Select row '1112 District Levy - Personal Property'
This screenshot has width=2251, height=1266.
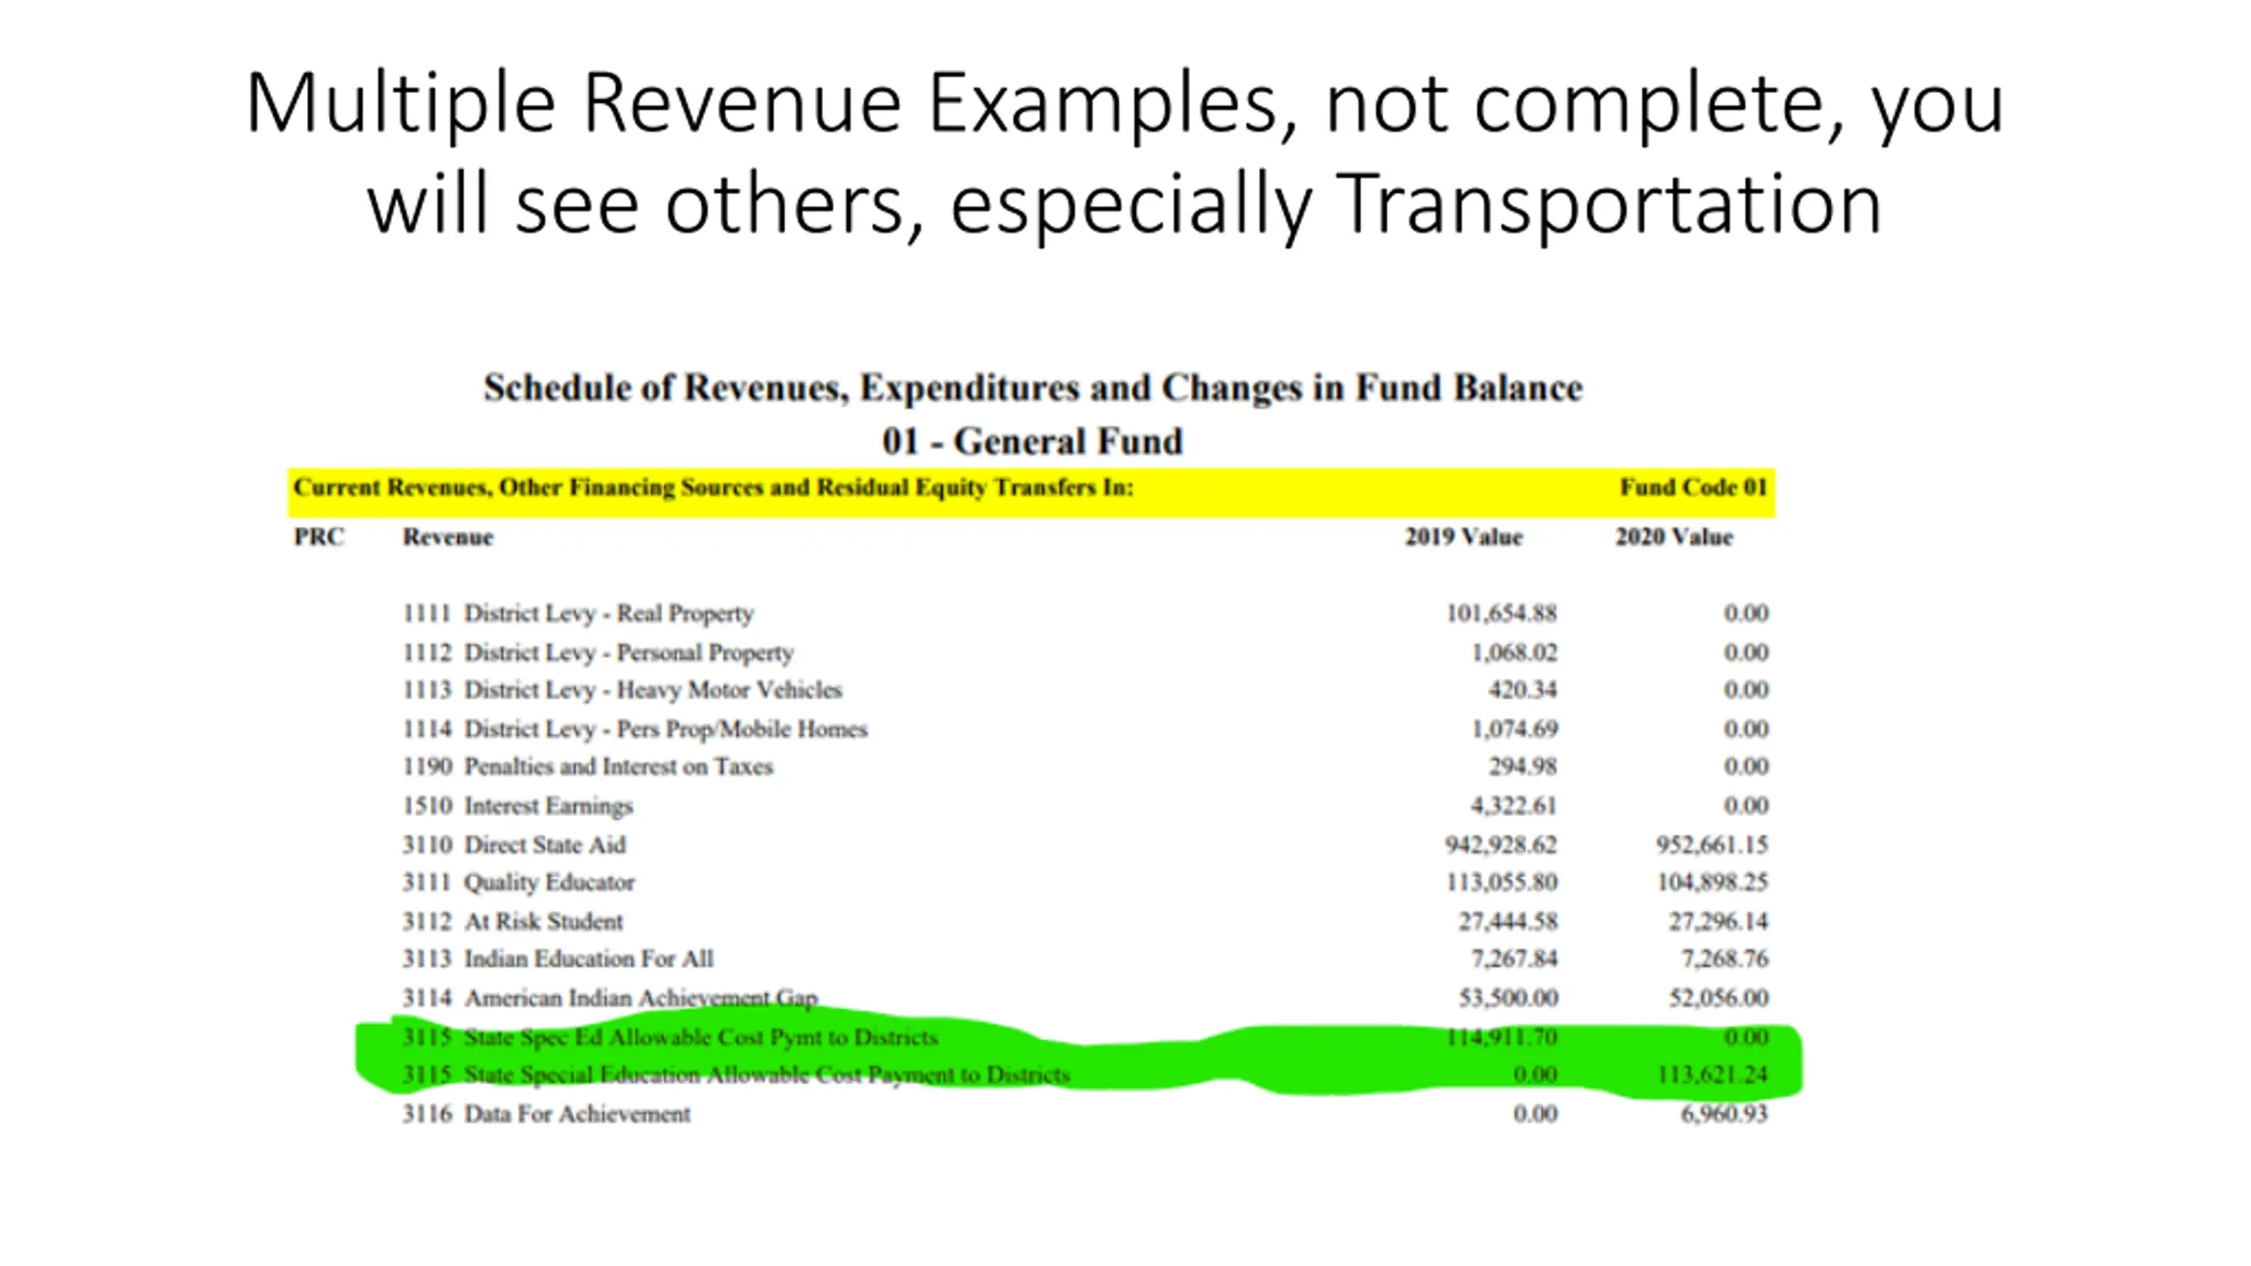pyautogui.click(x=1085, y=652)
